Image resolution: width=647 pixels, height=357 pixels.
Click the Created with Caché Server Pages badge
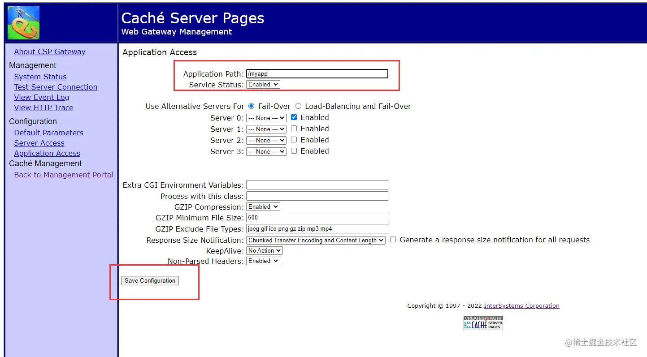pyautogui.click(x=483, y=323)
